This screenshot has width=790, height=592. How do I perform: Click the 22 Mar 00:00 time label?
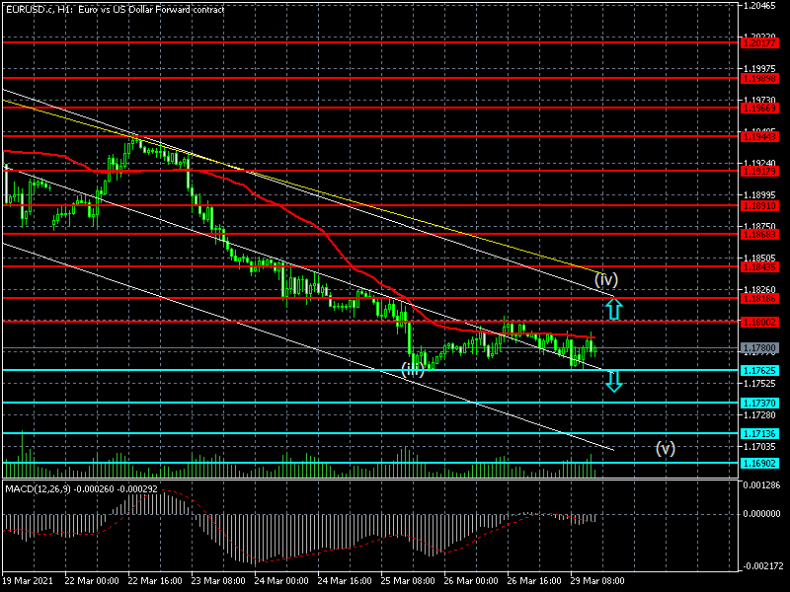92,580
